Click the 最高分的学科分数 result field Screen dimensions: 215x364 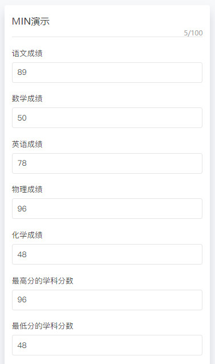click(x=107, y=299)
